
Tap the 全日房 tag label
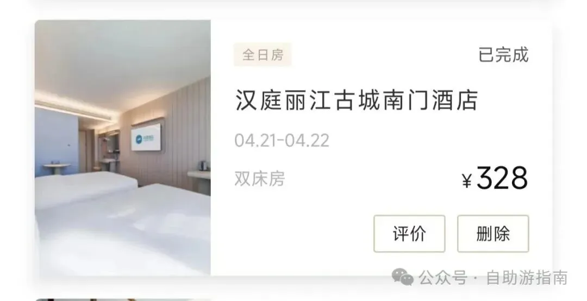pyautogui.click(x=263, y=55)
